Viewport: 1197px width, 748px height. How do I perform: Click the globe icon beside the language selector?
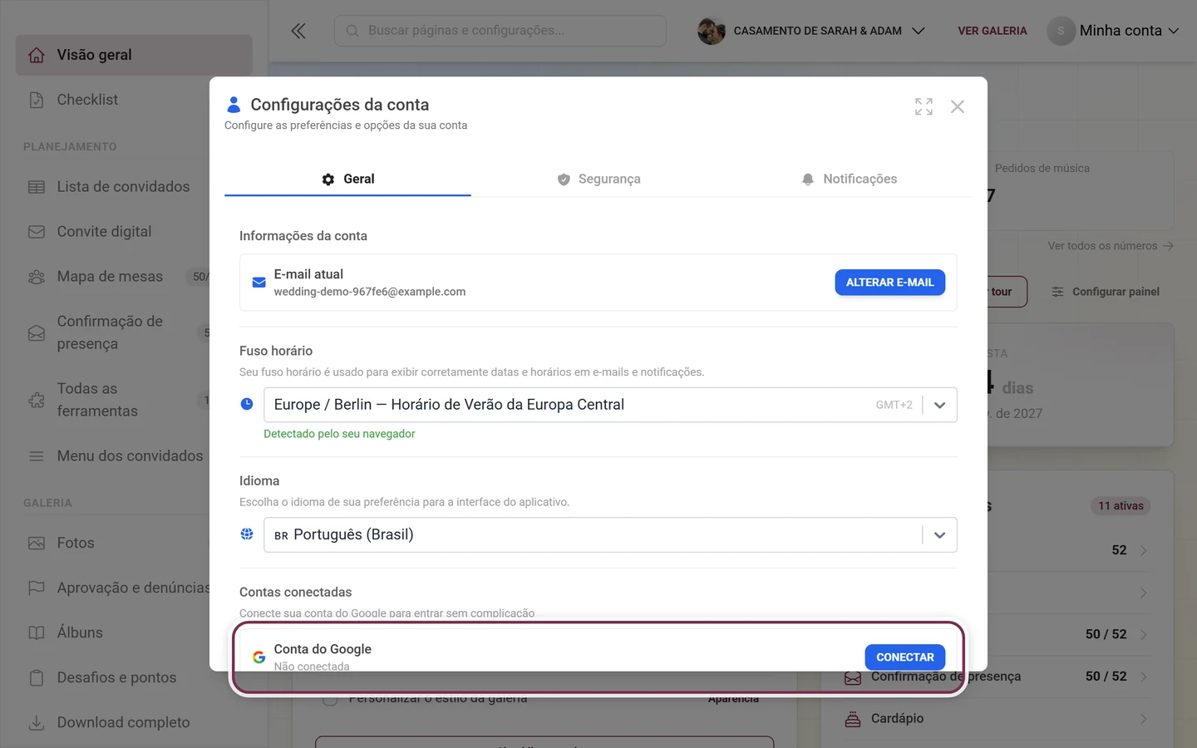[x=247, y=534]
